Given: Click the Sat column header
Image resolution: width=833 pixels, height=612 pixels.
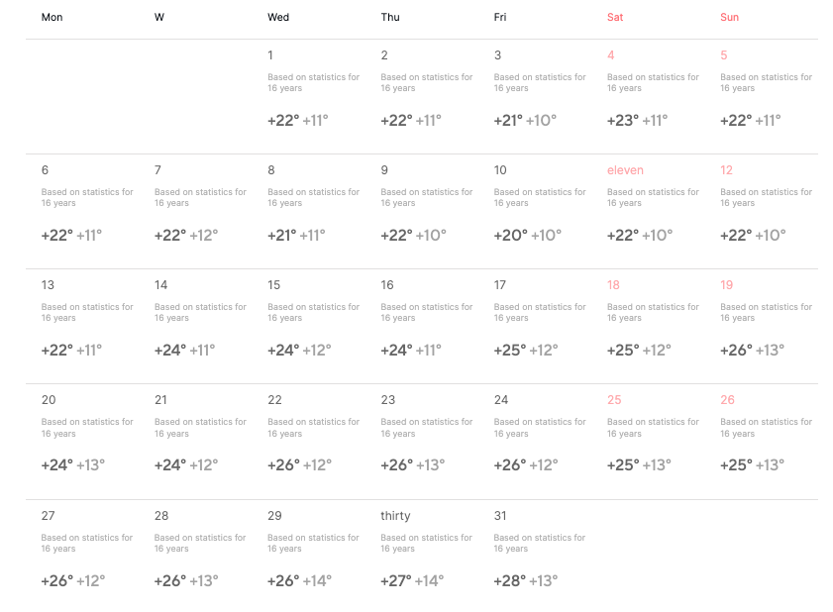Looking at the screenshot, I should coord(615,18).
